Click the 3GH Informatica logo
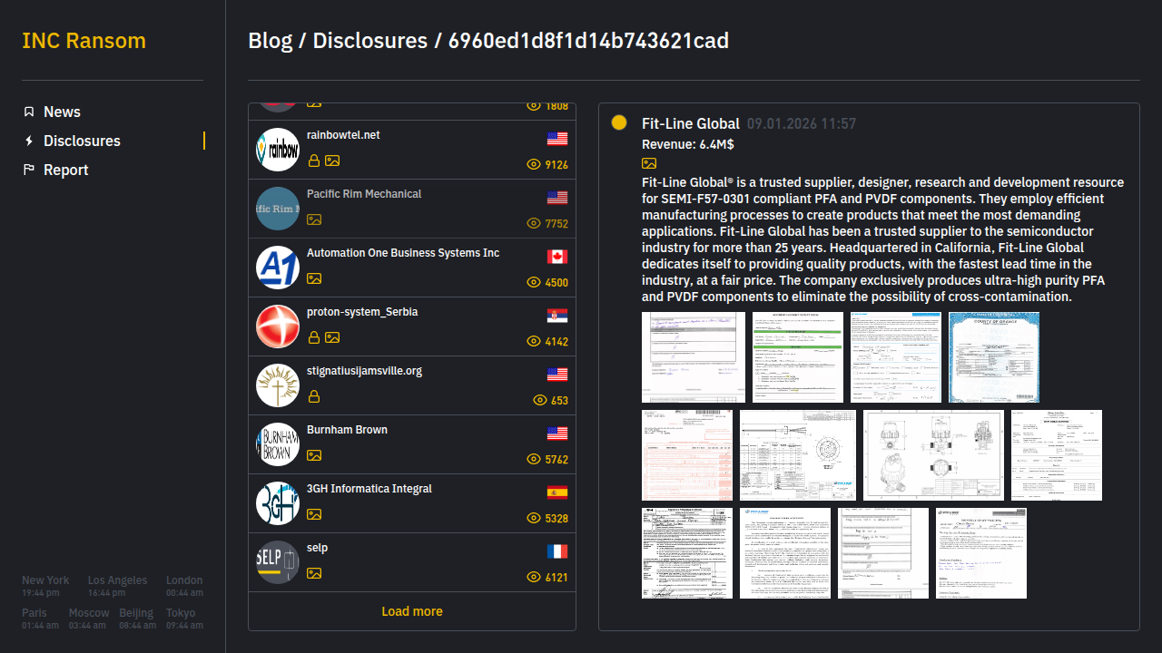 click(278, 503)
